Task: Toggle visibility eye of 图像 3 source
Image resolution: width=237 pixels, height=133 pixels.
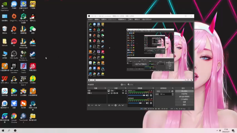Action: click(x=123, y=91)
